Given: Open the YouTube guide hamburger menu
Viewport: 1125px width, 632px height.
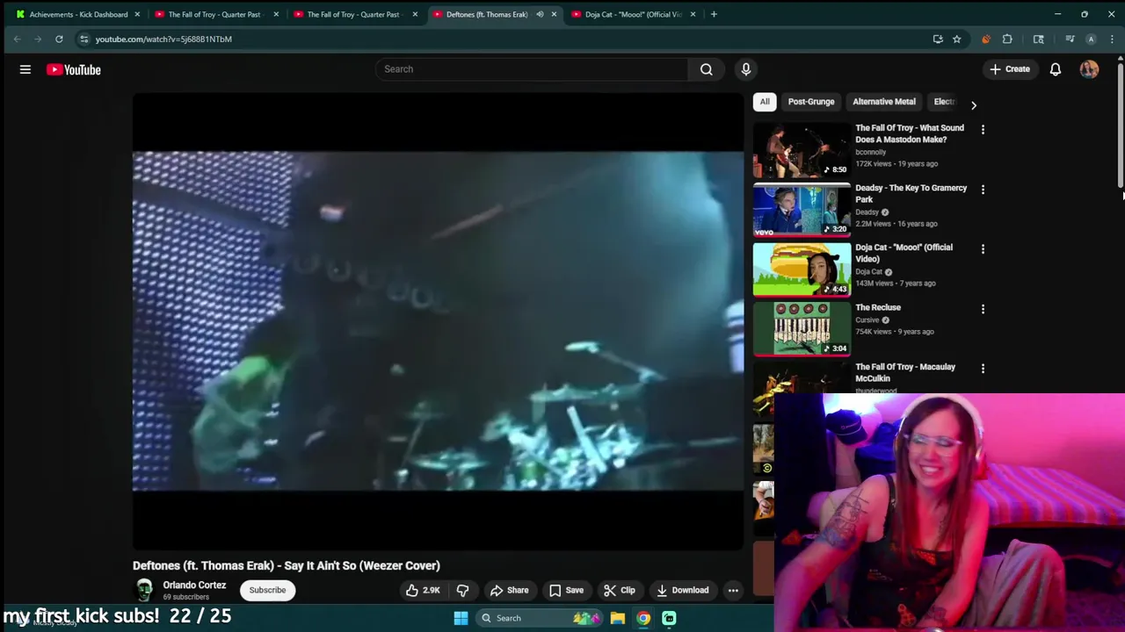Looking at the screenshot, I should point(25,69).
